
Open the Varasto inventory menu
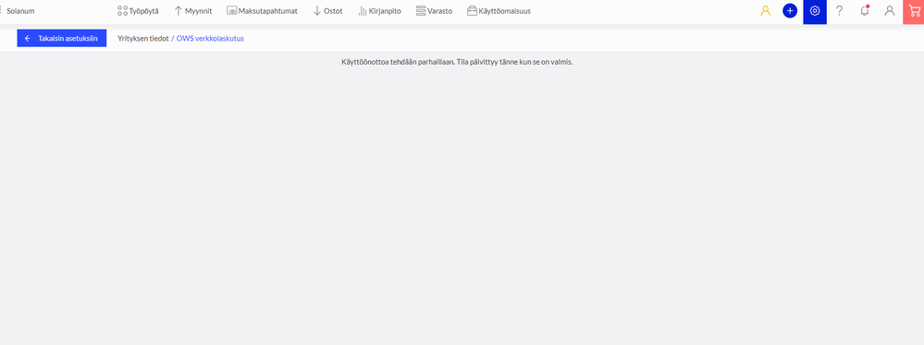435,10
